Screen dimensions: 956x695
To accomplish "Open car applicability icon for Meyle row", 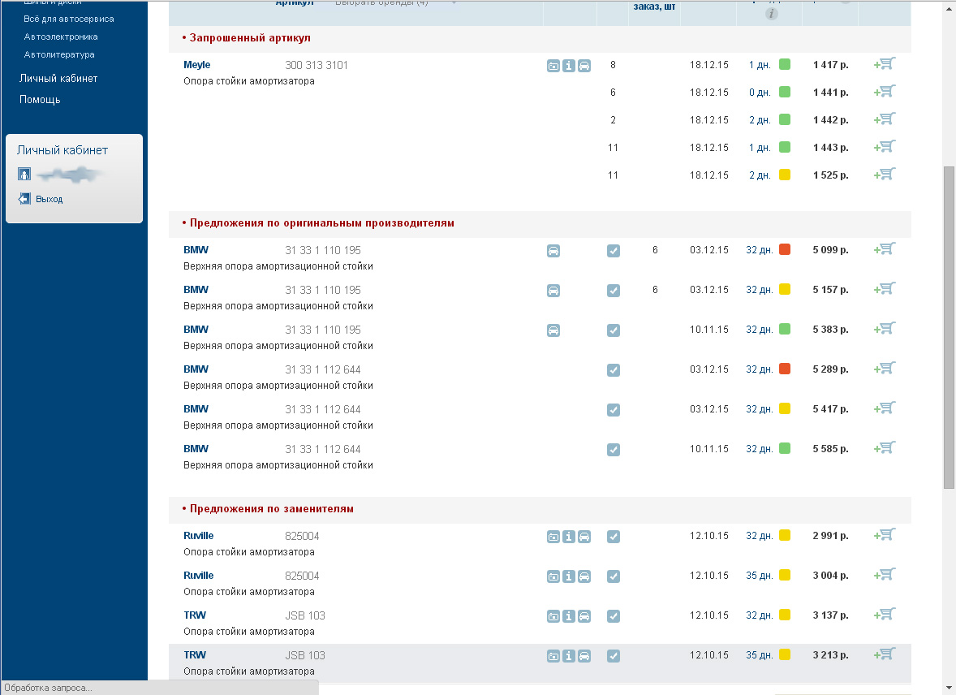I will (584, 66).
